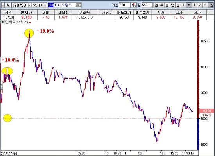The height and width of the screenshot is (156, 215).
Task: Click the low price cell 8,550
Action: pos(197,17)
